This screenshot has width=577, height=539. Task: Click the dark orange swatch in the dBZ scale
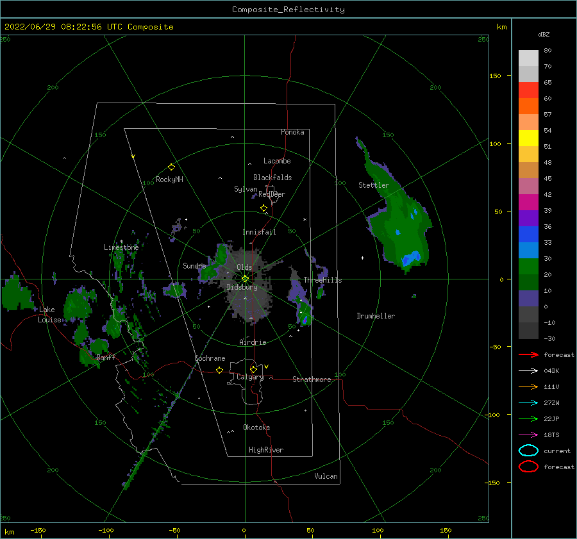point(528,106)
